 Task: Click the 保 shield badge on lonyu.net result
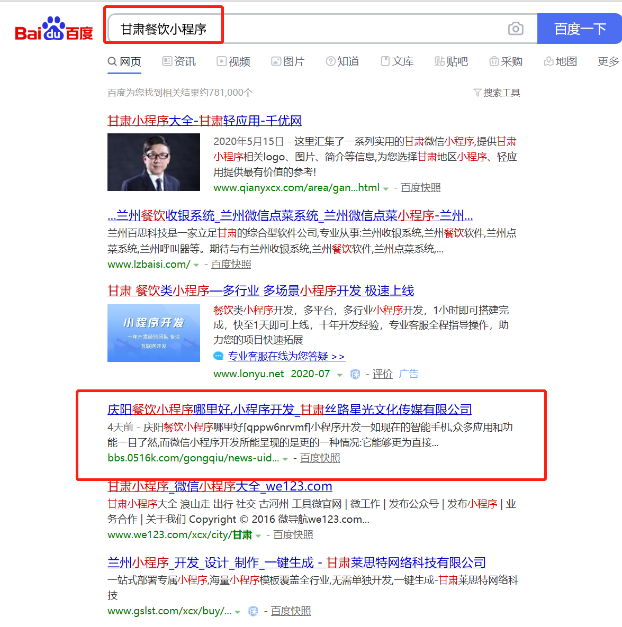click(x=355, y=374)
